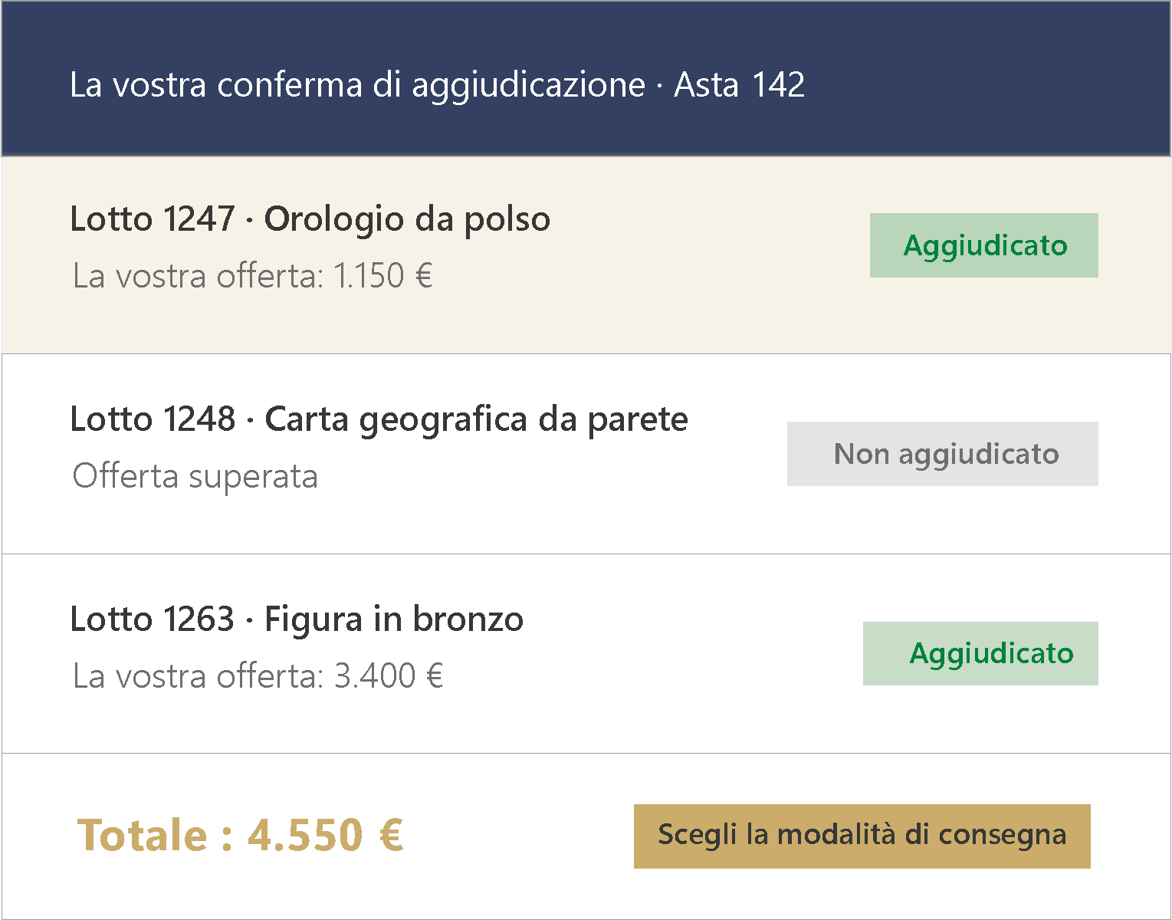Click the word 'Totale' in the footer
Image resolution: width=1172 pixels, height=920 pixels.
143,835
